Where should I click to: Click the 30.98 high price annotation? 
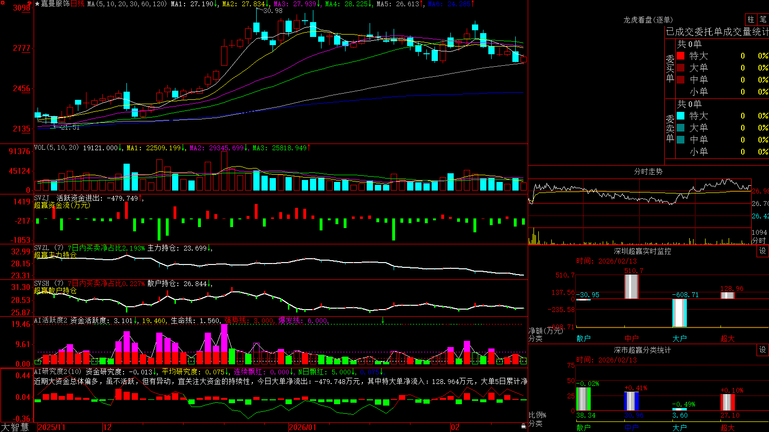coord(273,11)
